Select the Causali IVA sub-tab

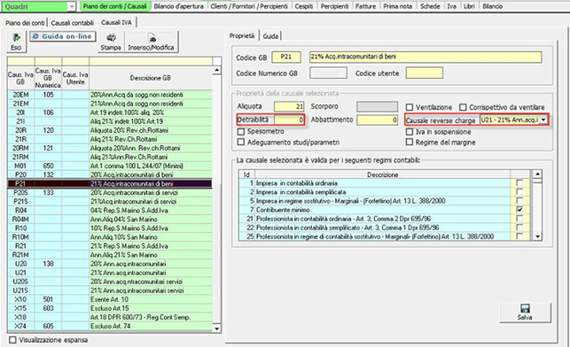pos(116,22)
